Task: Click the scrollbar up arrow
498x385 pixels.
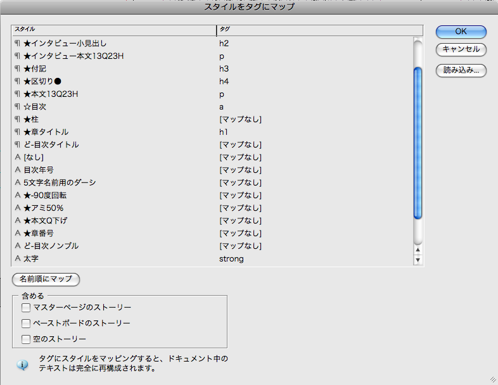Action: 418,250
